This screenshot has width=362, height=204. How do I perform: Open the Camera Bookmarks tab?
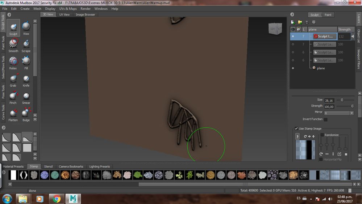pos(71,166)
